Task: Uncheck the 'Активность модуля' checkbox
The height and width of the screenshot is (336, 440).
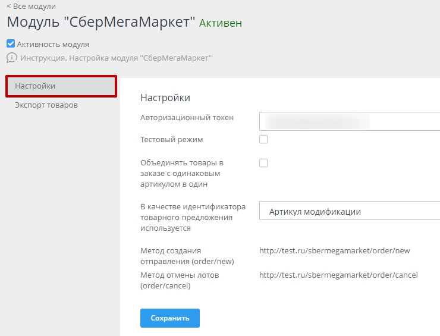Action: tap(11, 44)
